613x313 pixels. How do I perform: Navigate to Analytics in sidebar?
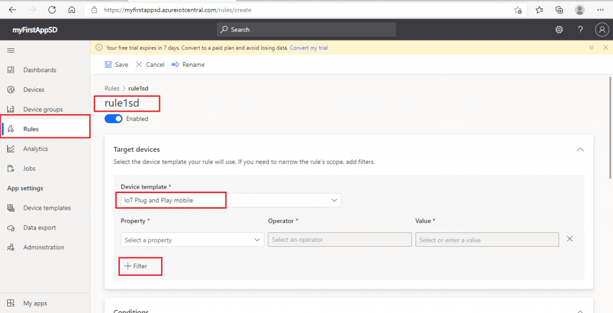click(x=35, y=149)
